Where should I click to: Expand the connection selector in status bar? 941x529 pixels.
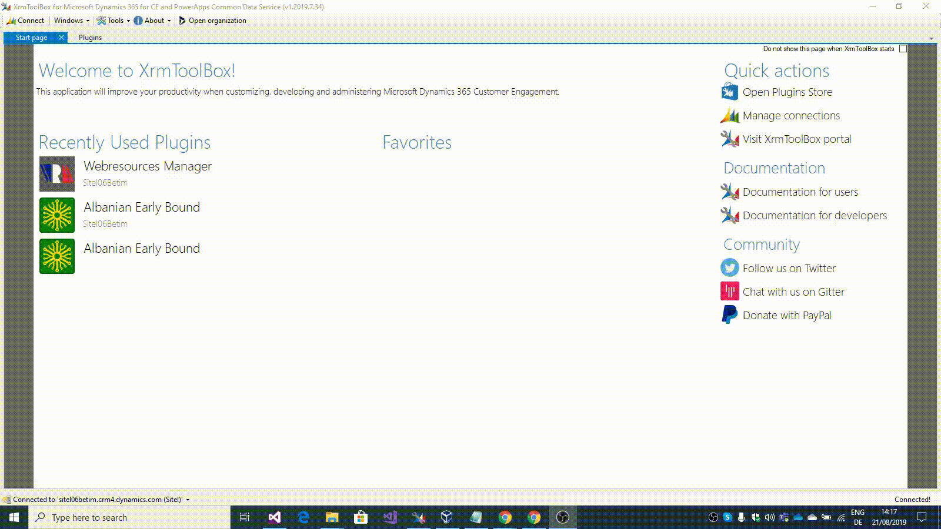(x=187, y=499)
